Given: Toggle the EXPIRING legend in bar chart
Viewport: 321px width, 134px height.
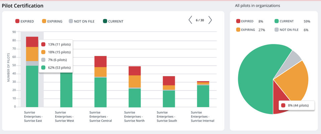Looking at the screenshot, I should tap(52, 21).
